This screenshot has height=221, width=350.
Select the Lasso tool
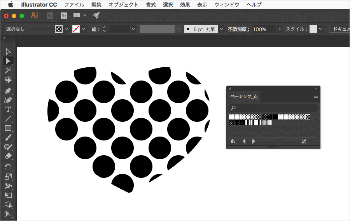[x=8, y=80]
